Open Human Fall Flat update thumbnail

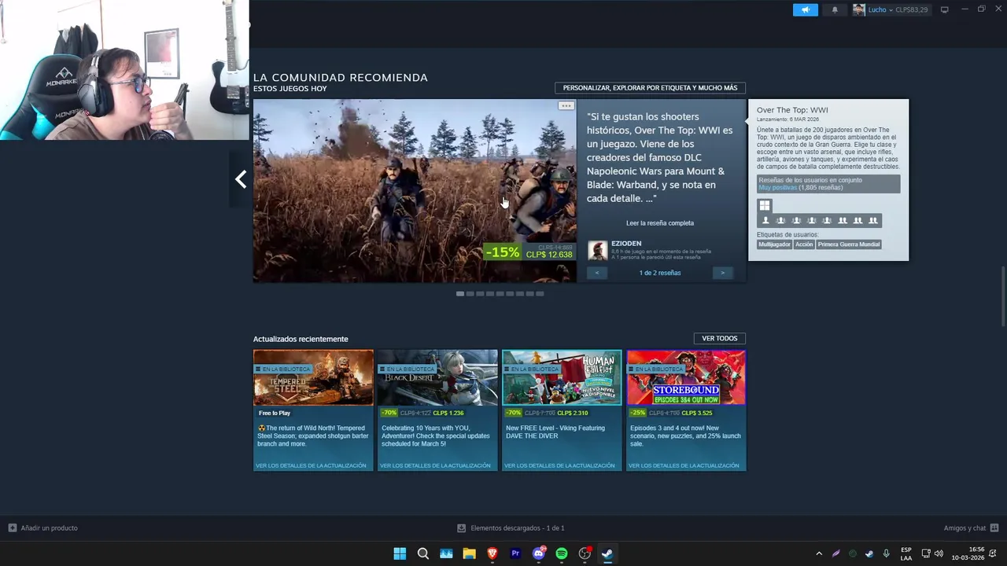pyautogui.click(x=562, y=378)
